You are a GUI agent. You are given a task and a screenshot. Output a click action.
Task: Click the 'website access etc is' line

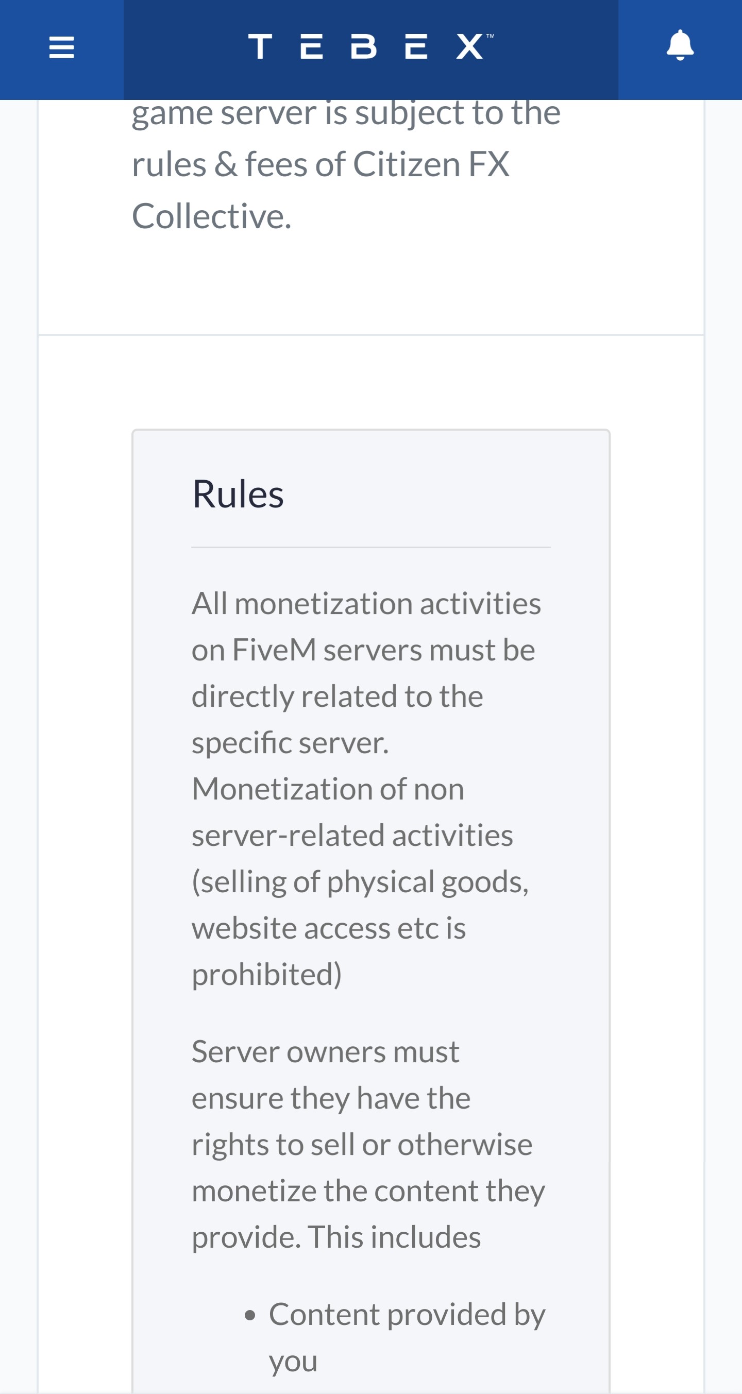[x=329, y=928]
